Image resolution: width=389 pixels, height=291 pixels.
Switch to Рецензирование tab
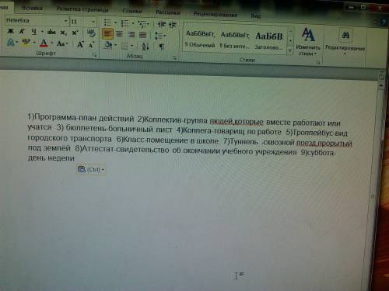216,14
